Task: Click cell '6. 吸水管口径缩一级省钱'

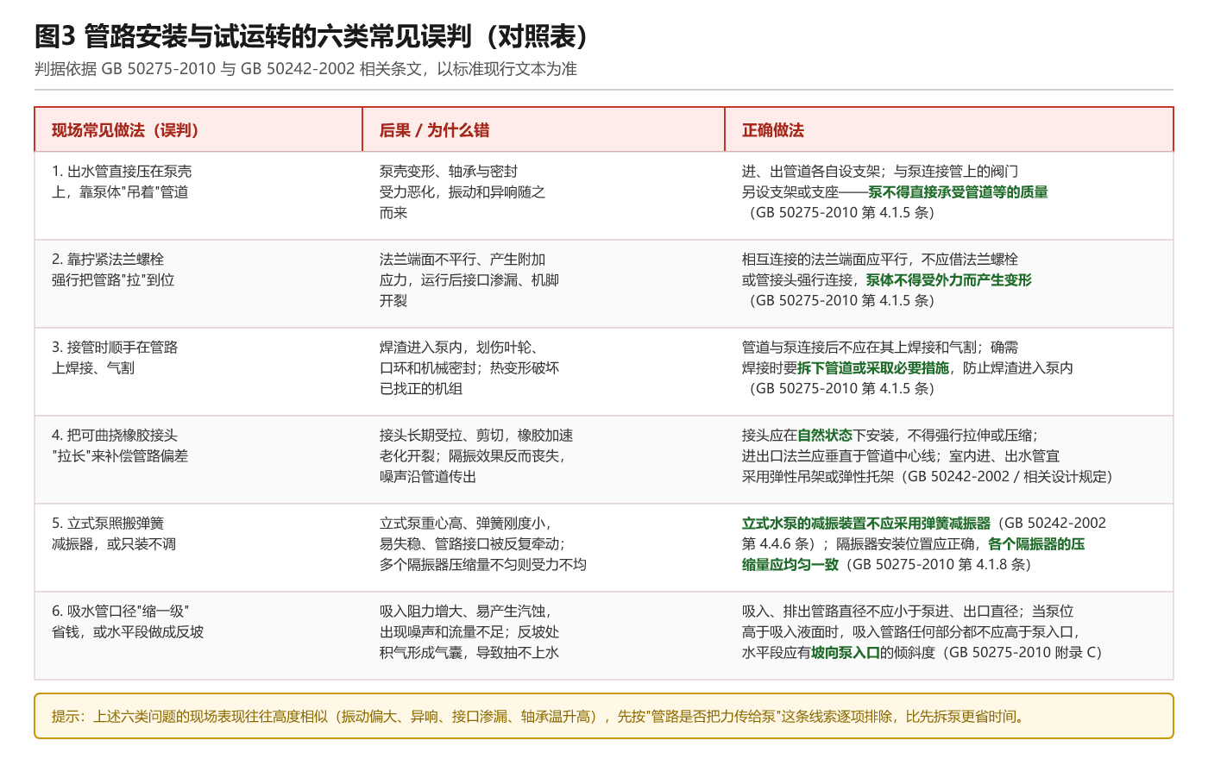Action: click(x=198, y=636)
